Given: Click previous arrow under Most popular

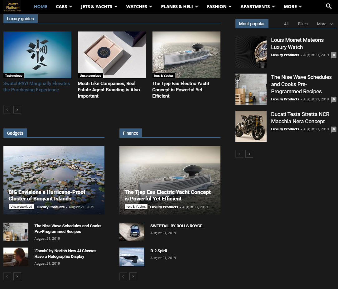Looking at the screenshot, I should point(239,154).
